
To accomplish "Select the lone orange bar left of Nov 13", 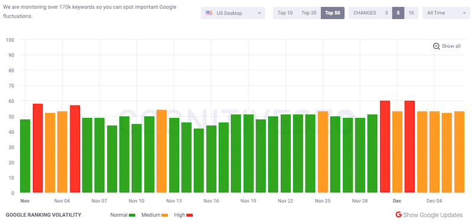I will click(x=161, y=151).
